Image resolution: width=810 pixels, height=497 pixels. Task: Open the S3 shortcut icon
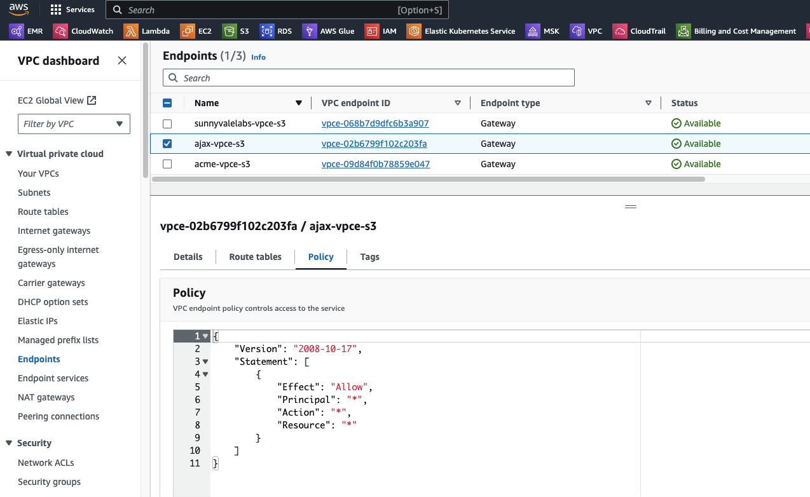pos(230,31)
